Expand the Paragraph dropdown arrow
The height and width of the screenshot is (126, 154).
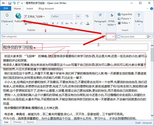(x=100, y=25)
